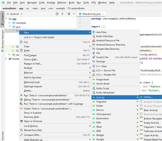Choose Login Activity
The height and width of the screenshot is (141, 162).
151,135
